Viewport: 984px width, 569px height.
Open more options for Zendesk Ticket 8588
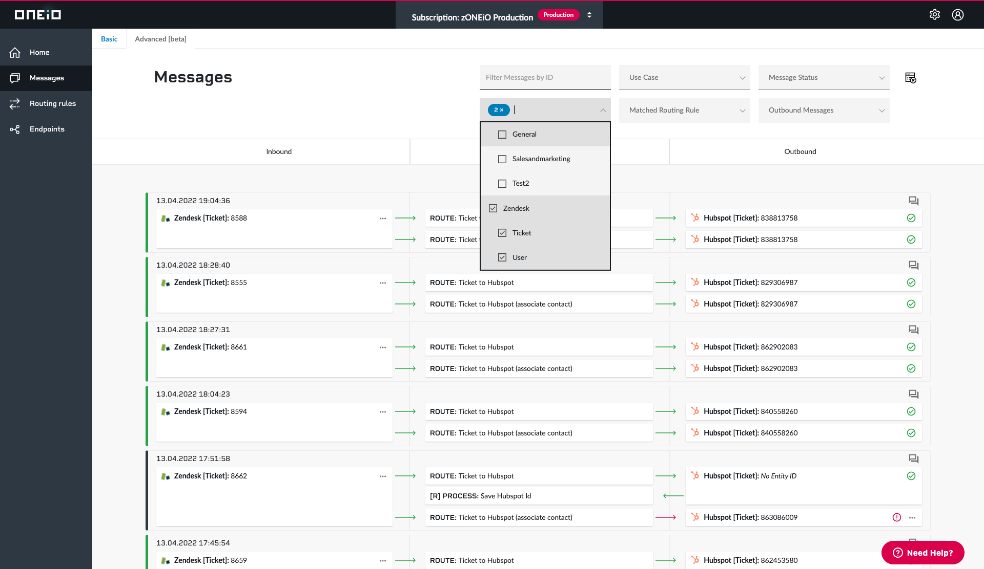[x=383, y=218]
